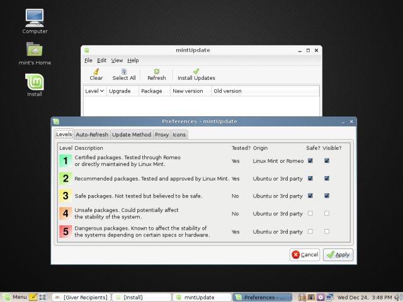This screenshot has width=403, height=302.
Task: Click the show desktop icon on panel
Action: pyautogui.click(x=42, y=297)
